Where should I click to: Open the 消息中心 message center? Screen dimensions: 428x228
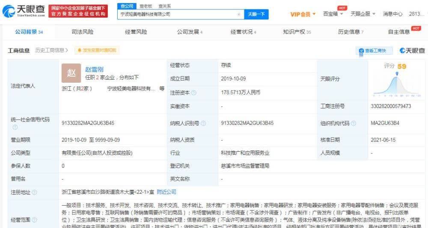392,14
